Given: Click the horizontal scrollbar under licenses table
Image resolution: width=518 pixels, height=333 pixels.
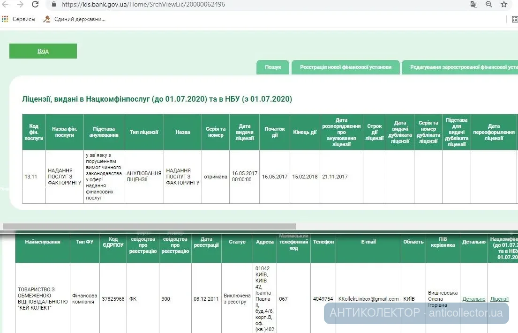Looking at the screenshot, I should pyautogui.click(x=149, y=226).
